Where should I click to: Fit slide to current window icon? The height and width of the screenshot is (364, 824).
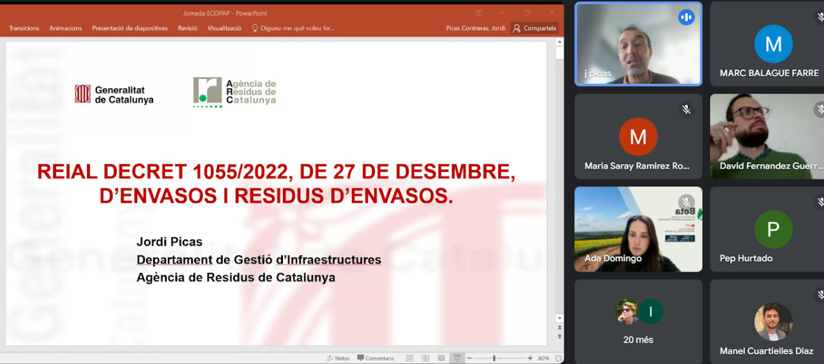[x=558, y=358]
